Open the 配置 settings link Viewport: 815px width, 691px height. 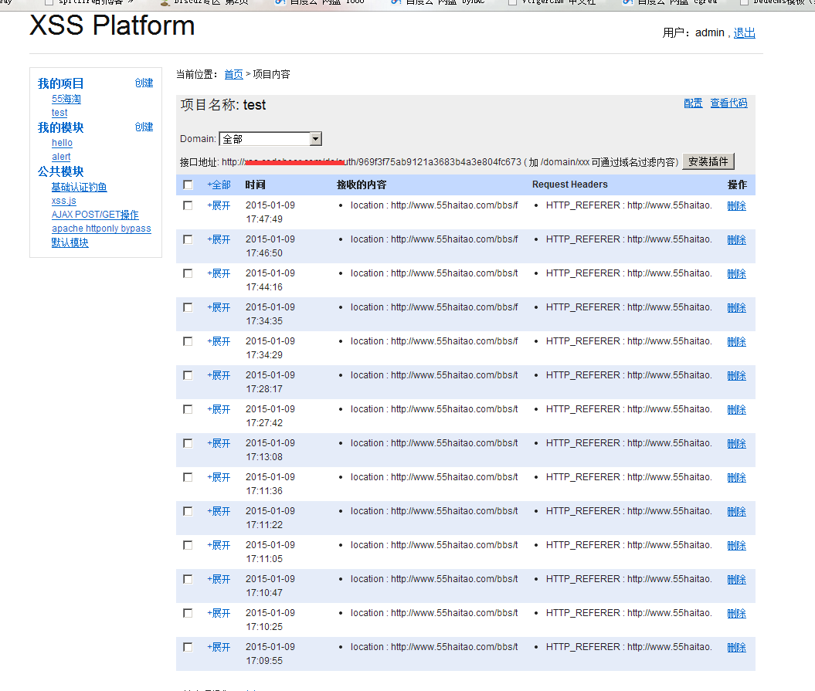coord(693,103)
